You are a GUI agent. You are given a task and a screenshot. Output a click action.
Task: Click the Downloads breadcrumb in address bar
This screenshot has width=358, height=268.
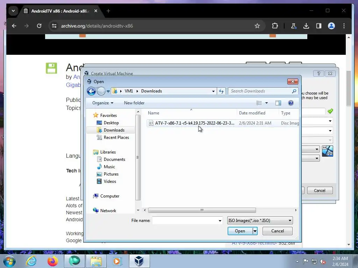[x=151, y=91]
